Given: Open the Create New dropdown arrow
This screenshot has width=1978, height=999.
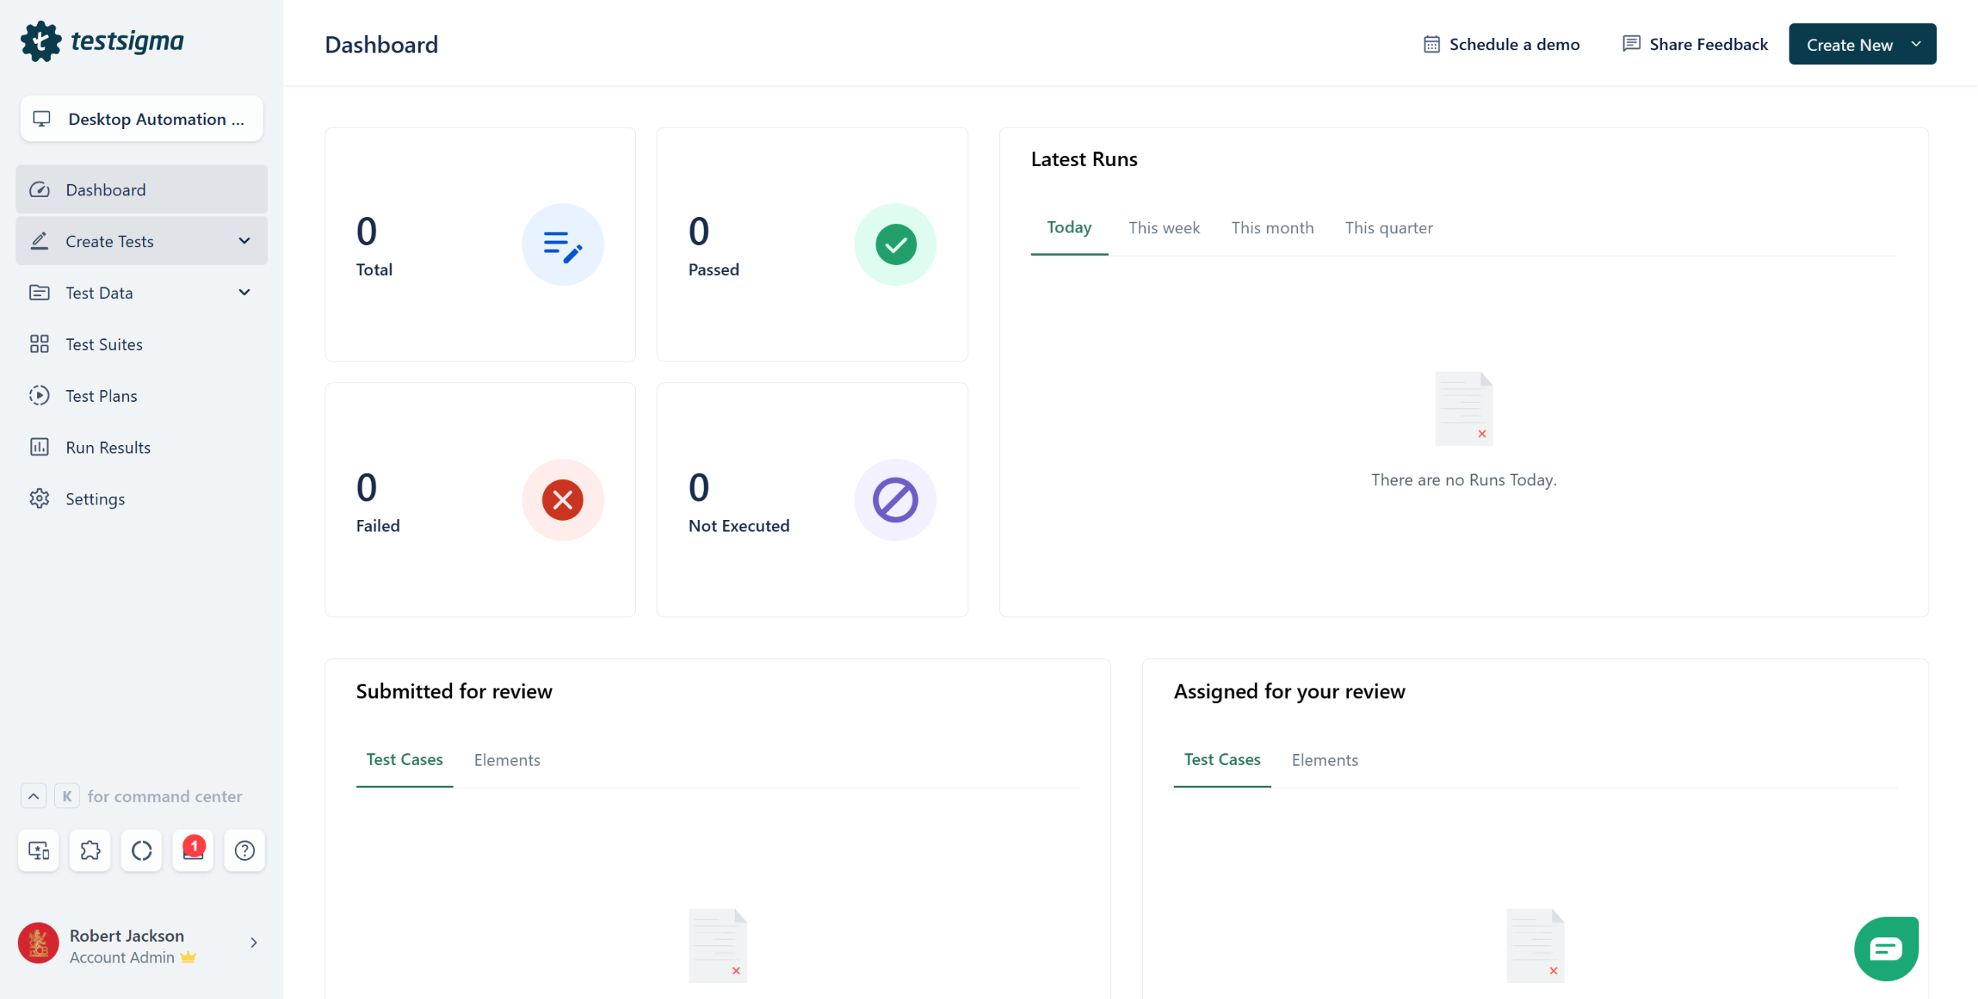Looking at the screenshot, I should point(1915,44).
